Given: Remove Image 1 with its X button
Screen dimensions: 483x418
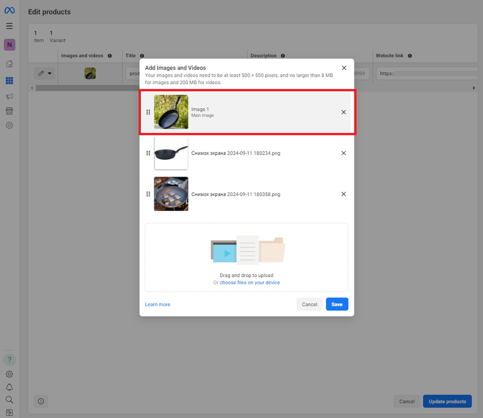Looking at the screenshot, I should pos(344,112).
